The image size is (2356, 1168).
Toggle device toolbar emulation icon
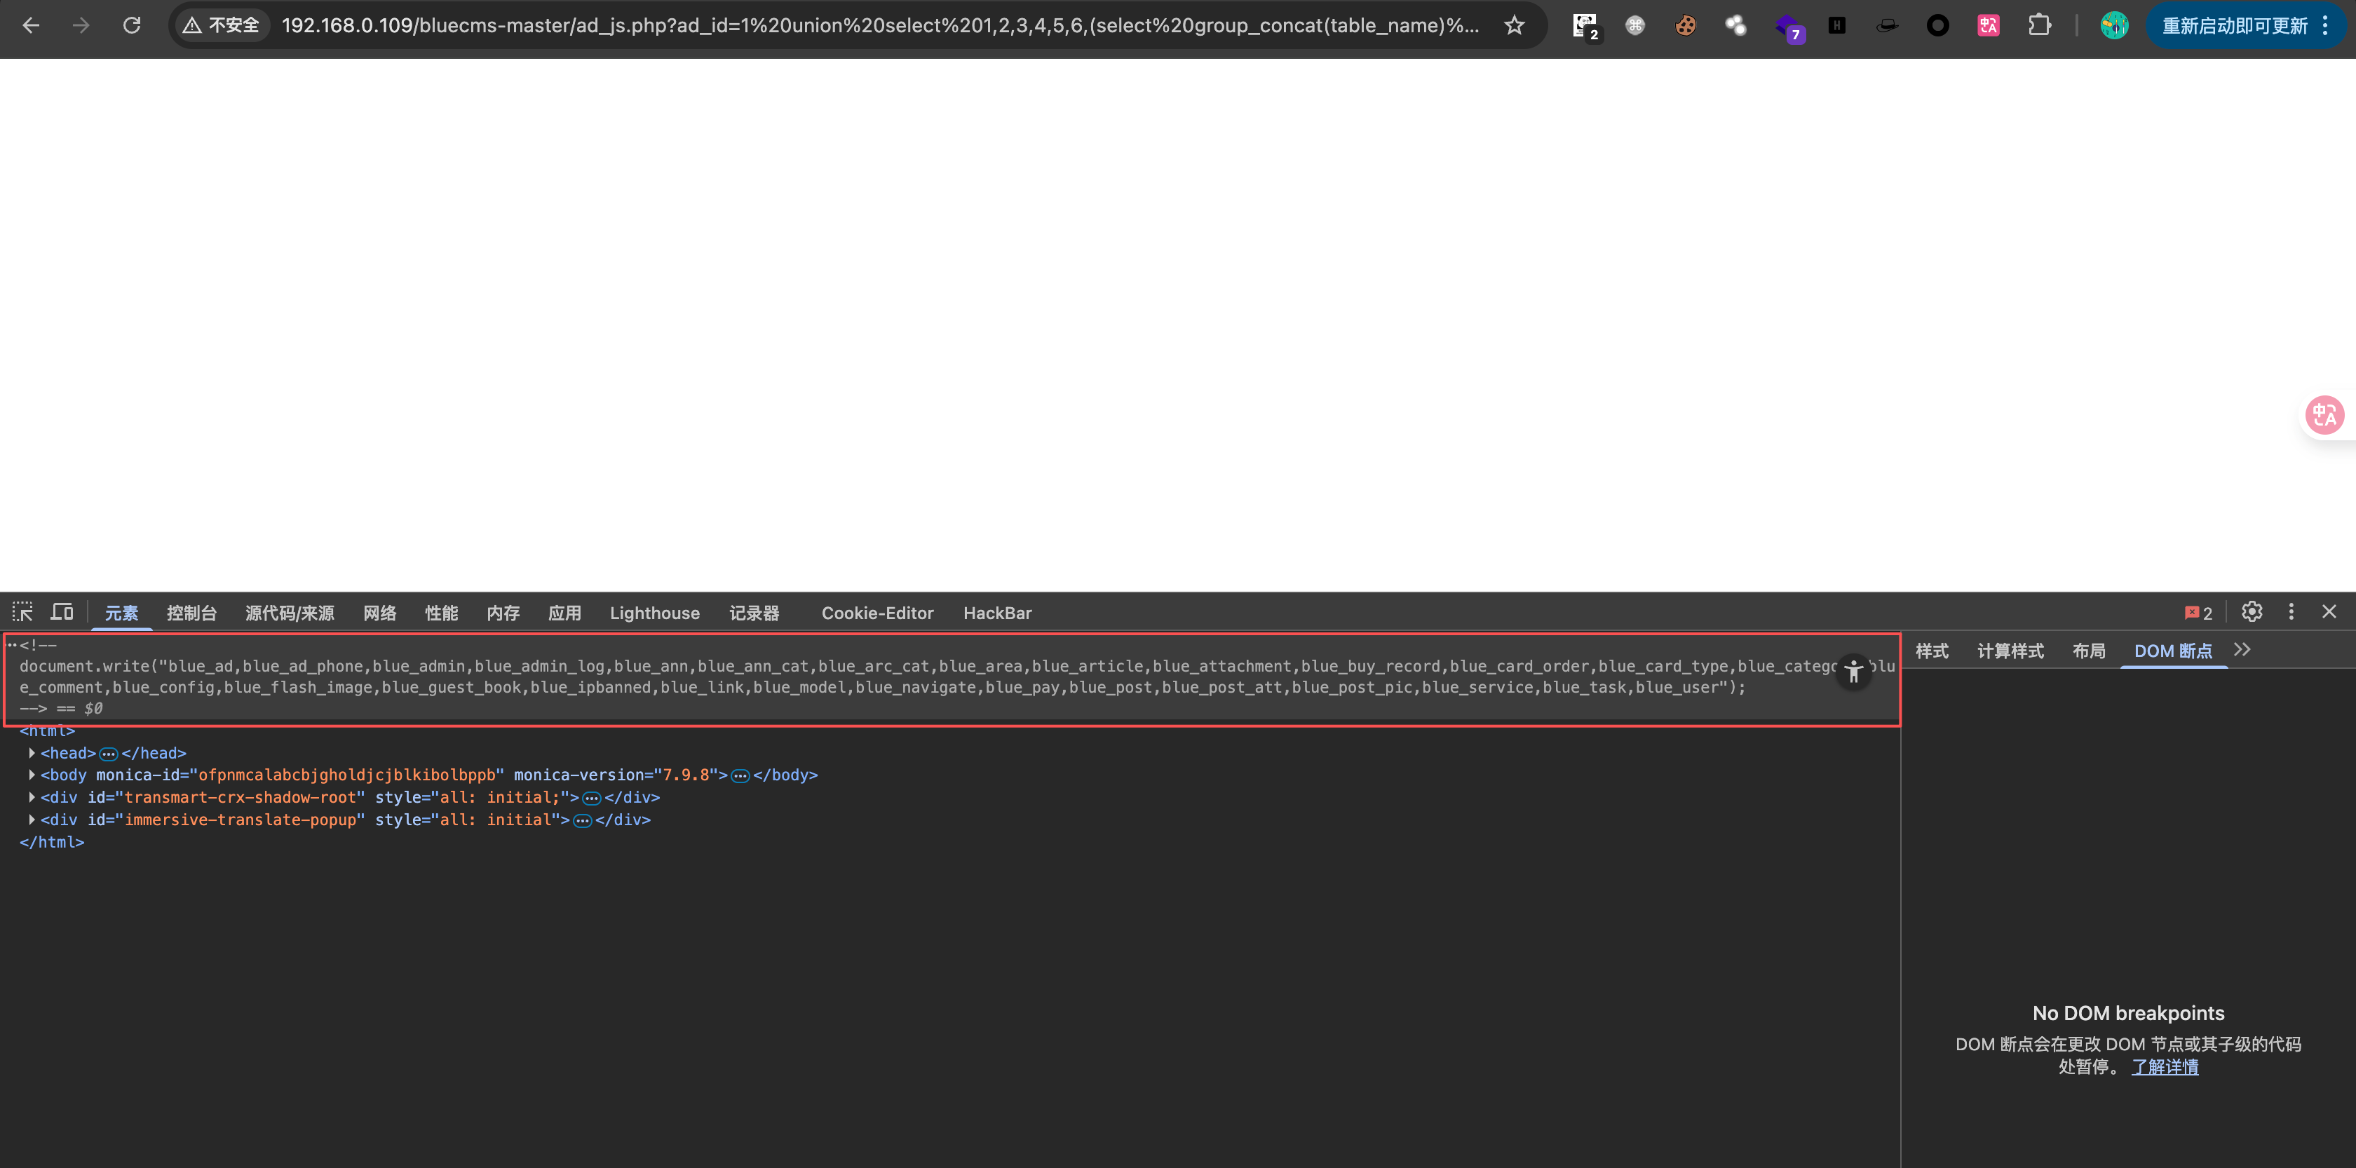tap(62, 612)
